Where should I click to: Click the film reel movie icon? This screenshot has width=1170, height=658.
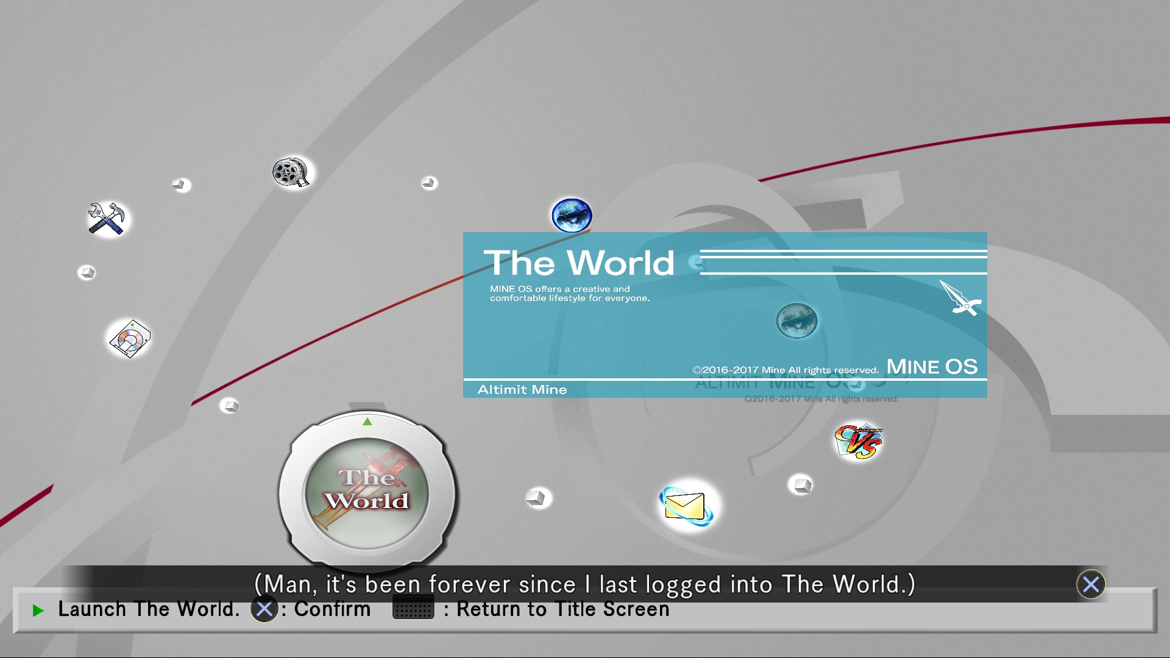tap(291, 172)
